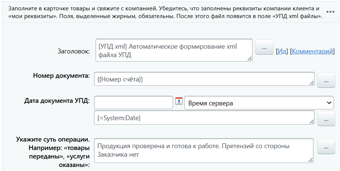
Task: Expand the Время сервера dropdown
Action: [x=259, y=103]
